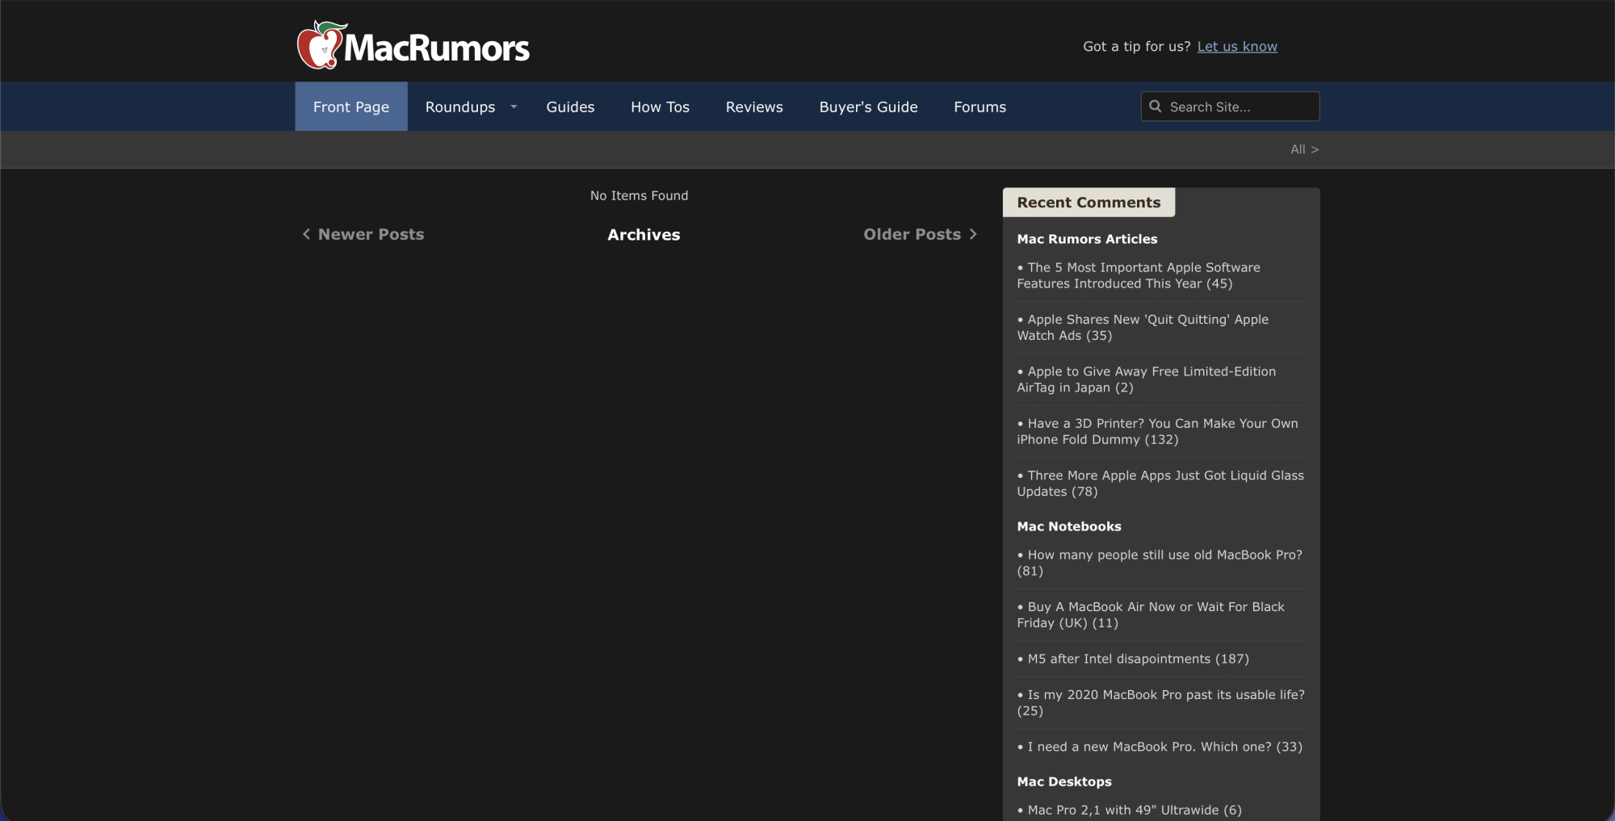Click the search magnifier icon

(x=1156, y=107)
